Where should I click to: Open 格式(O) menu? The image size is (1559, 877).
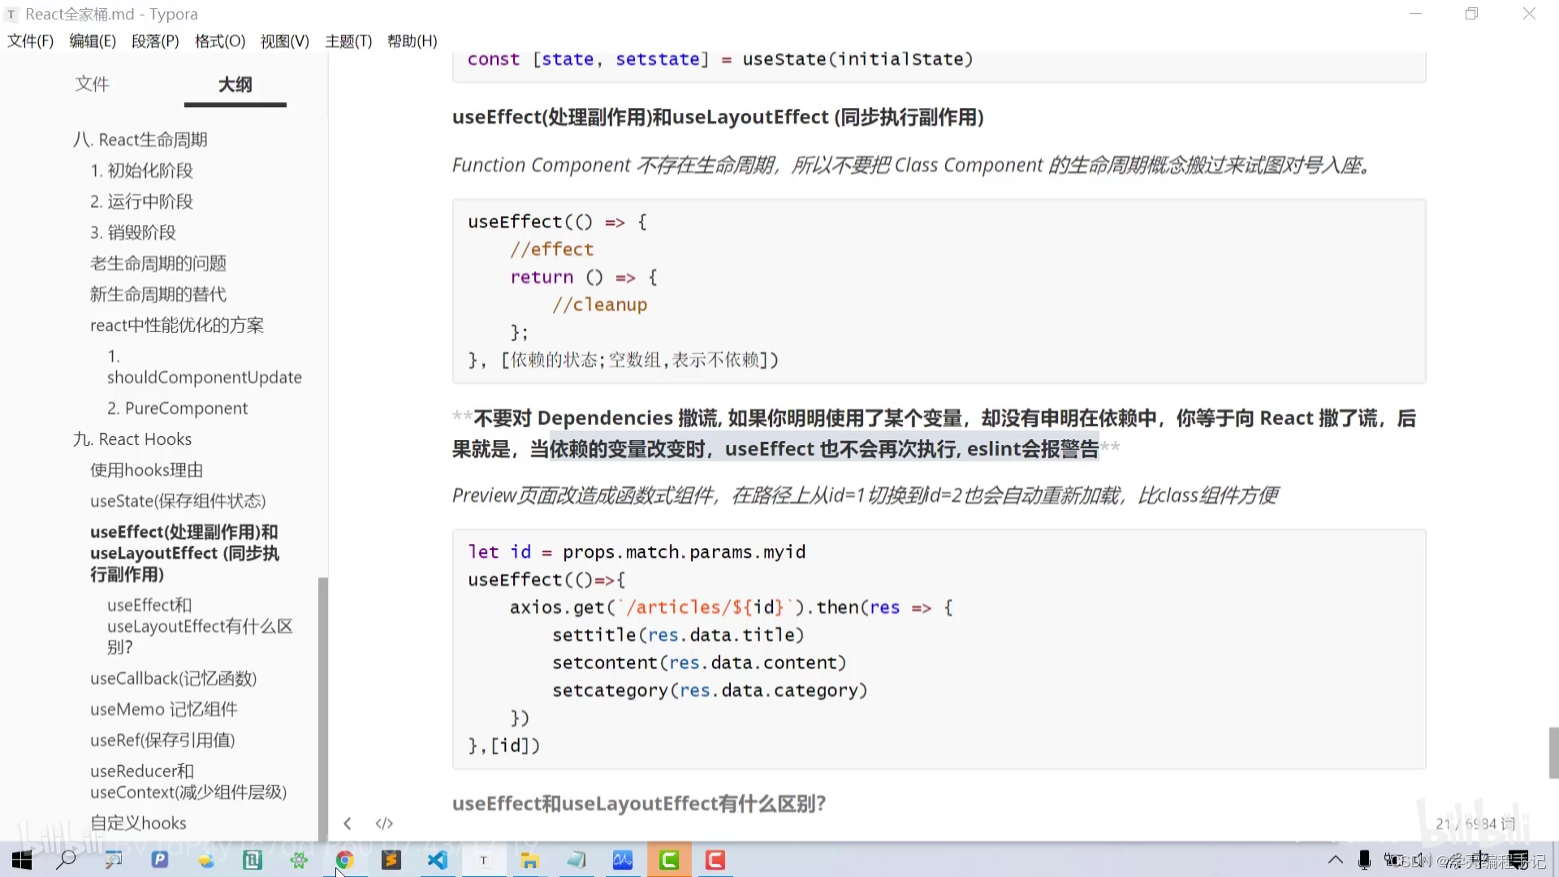pos(219,41)
